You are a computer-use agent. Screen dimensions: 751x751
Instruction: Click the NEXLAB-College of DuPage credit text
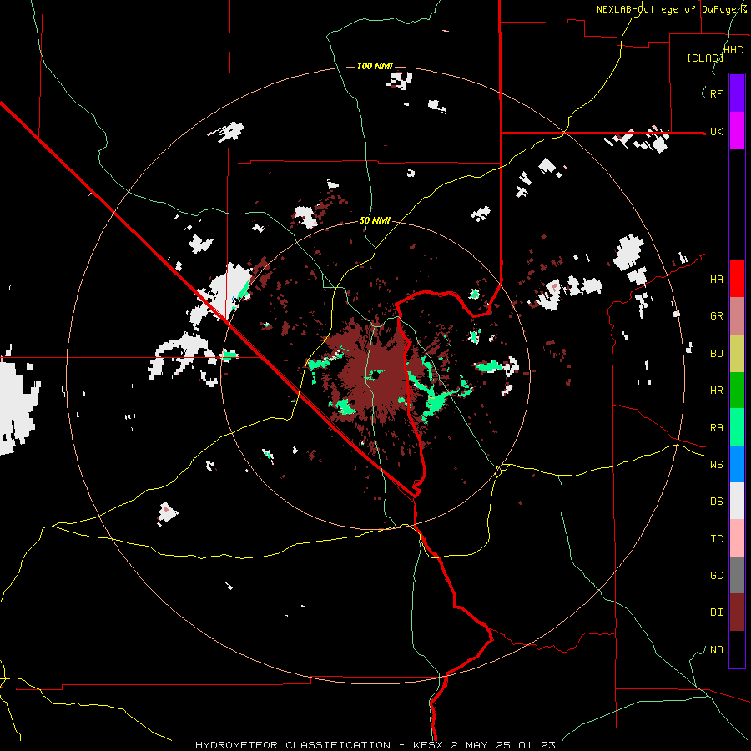pos(672,9)
